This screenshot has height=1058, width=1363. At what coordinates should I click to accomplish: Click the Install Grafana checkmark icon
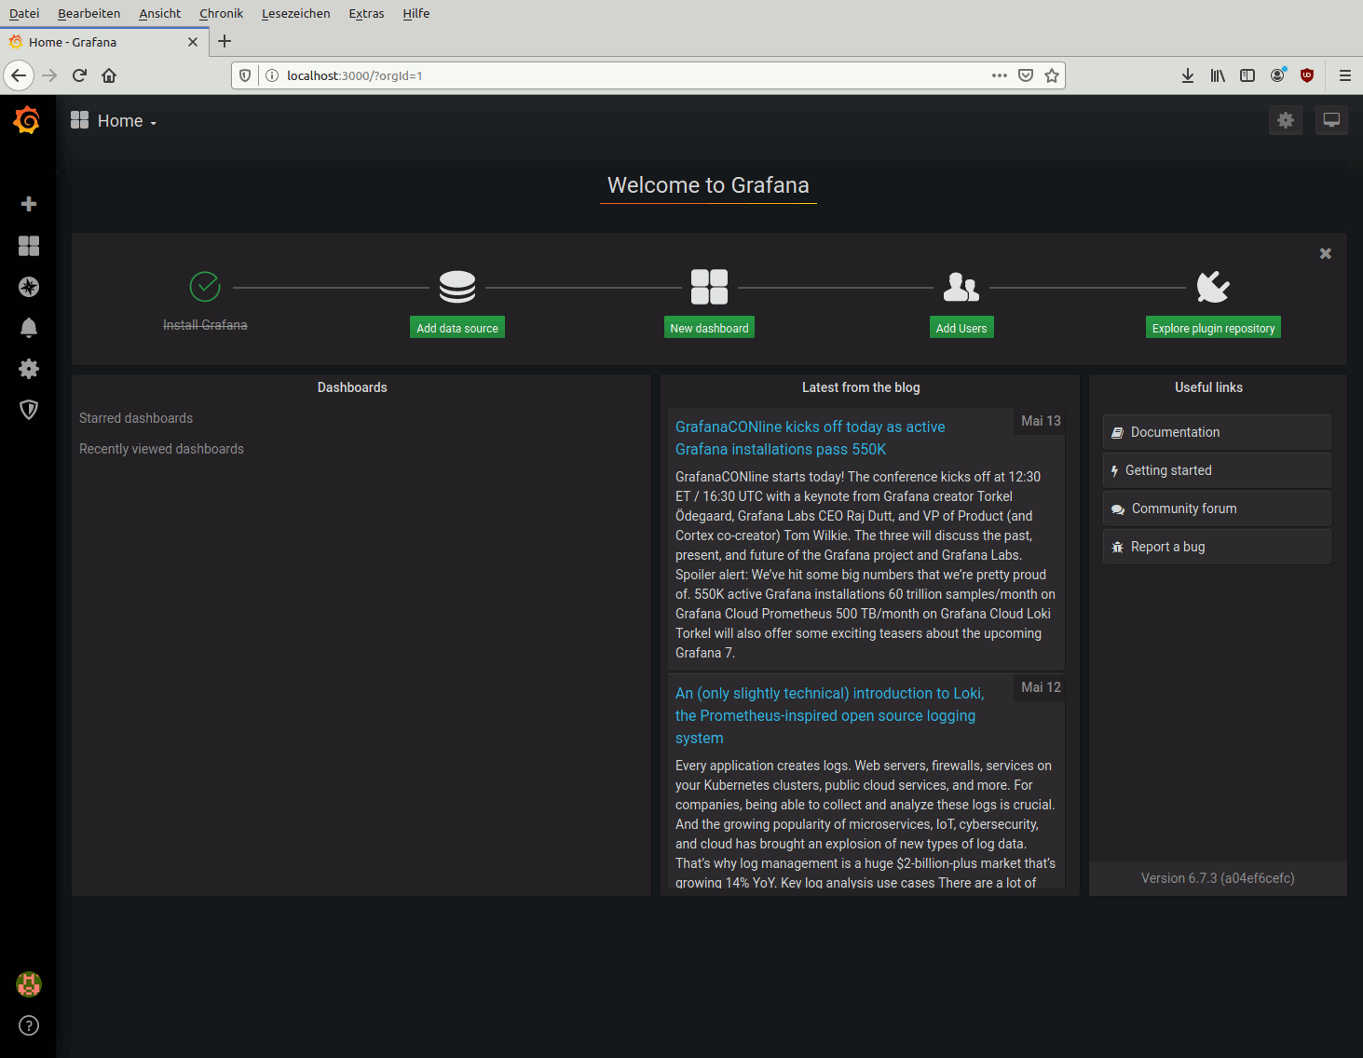click(x=205, y=287)
